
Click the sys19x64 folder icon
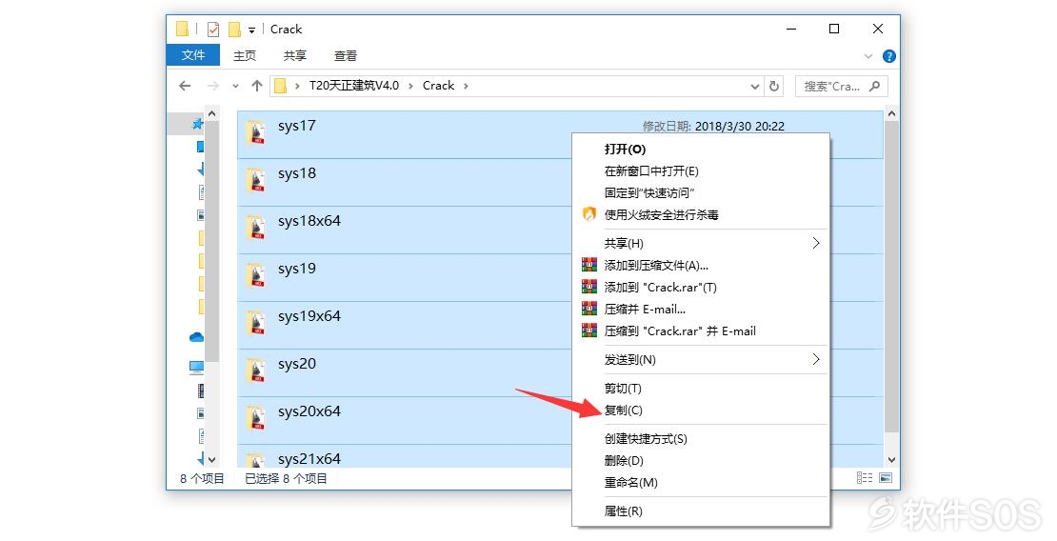click(255, 323)
